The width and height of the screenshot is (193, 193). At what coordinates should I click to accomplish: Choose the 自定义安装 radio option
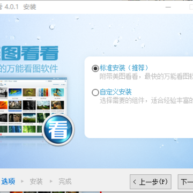95,93
